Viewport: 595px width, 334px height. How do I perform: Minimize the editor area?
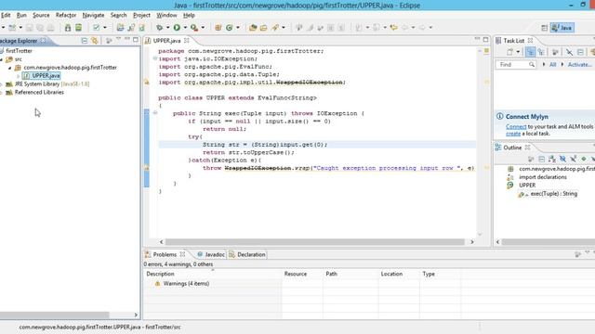pyautogui.click(x=477, y=39)
